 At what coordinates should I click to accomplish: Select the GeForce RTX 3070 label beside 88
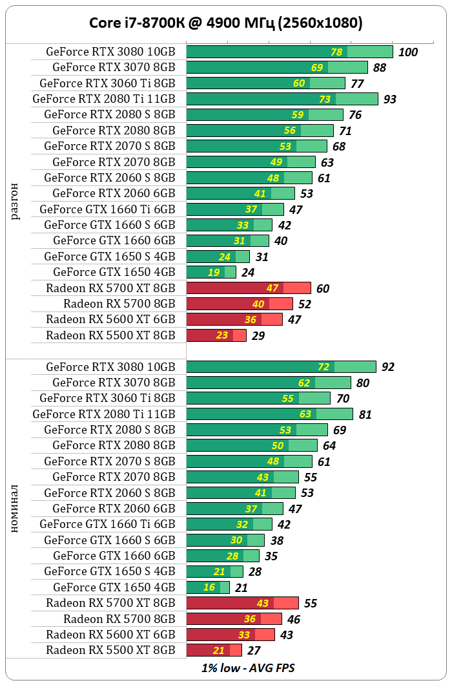tap(114, 67)
